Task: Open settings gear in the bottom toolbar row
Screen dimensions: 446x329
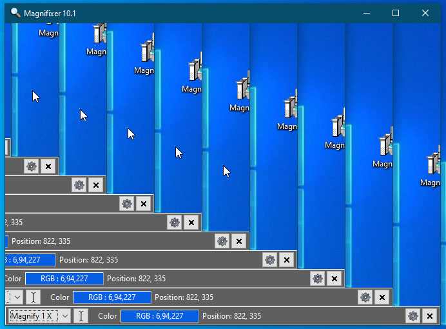Action: pos(412,316)
